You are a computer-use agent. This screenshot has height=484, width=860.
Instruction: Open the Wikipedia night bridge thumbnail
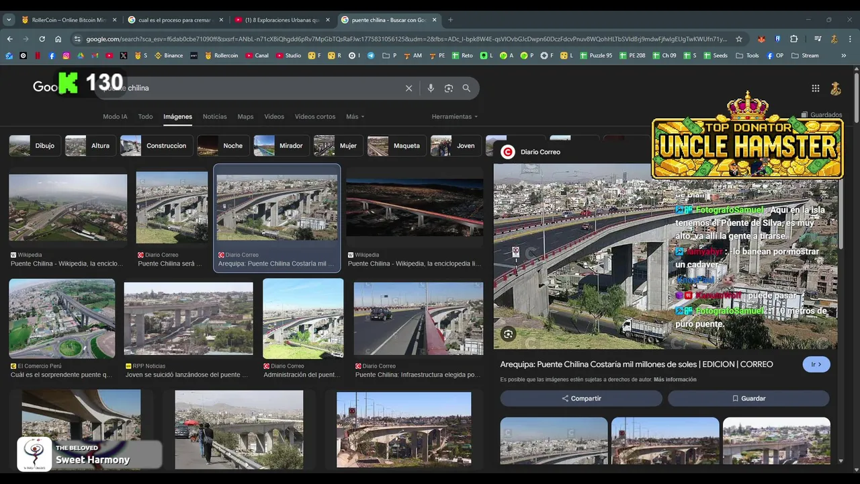(415, 207)
